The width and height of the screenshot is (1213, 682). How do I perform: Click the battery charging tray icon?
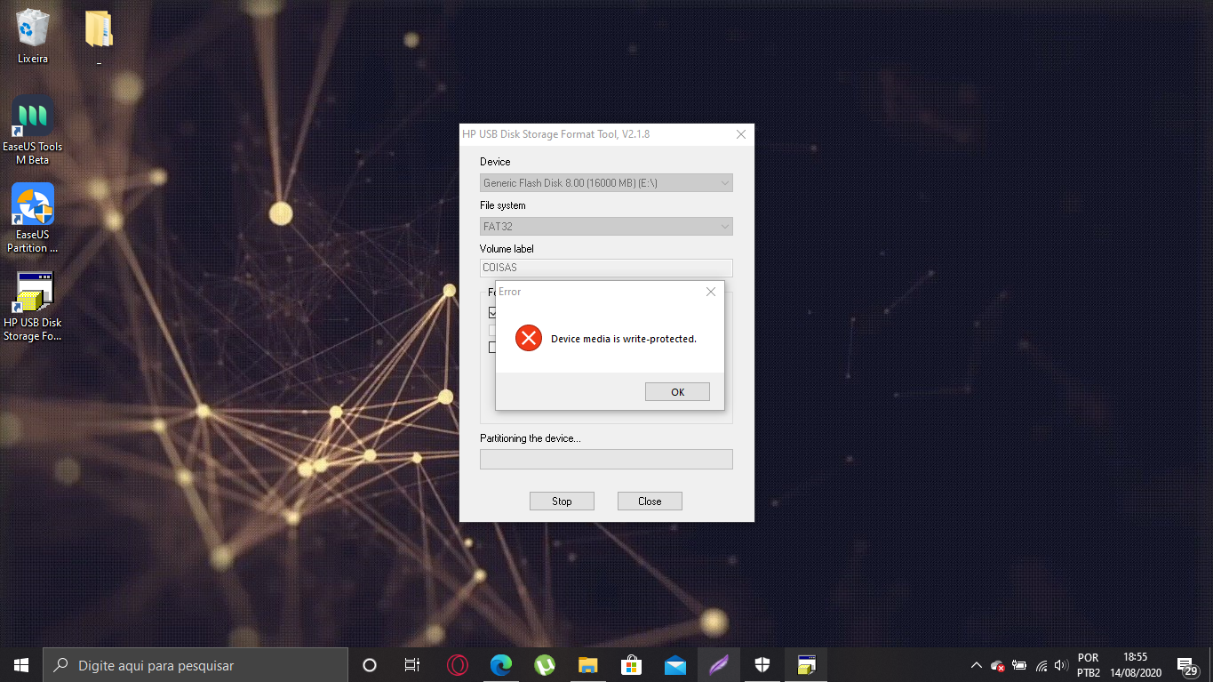coord(1019,665)
